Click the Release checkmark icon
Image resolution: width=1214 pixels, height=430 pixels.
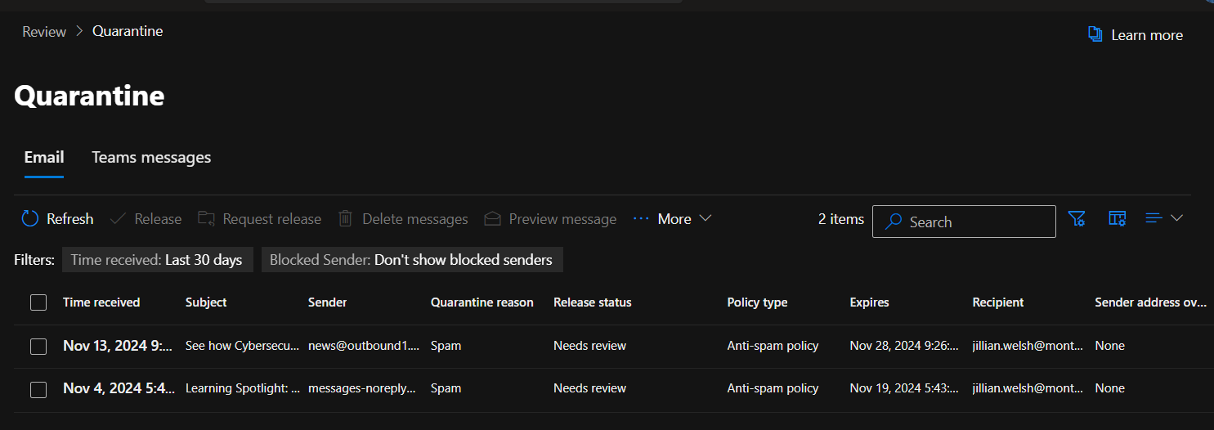[118, 219]
